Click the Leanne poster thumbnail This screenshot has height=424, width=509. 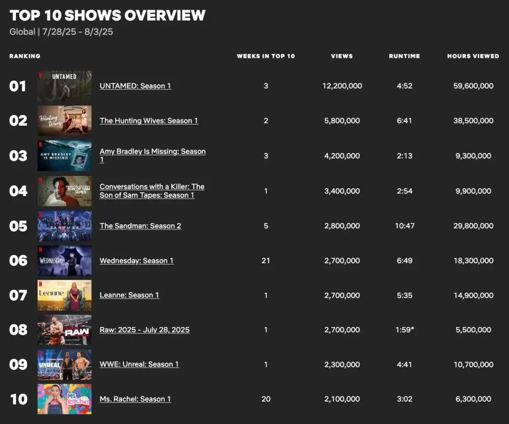[x=65, y=295]
